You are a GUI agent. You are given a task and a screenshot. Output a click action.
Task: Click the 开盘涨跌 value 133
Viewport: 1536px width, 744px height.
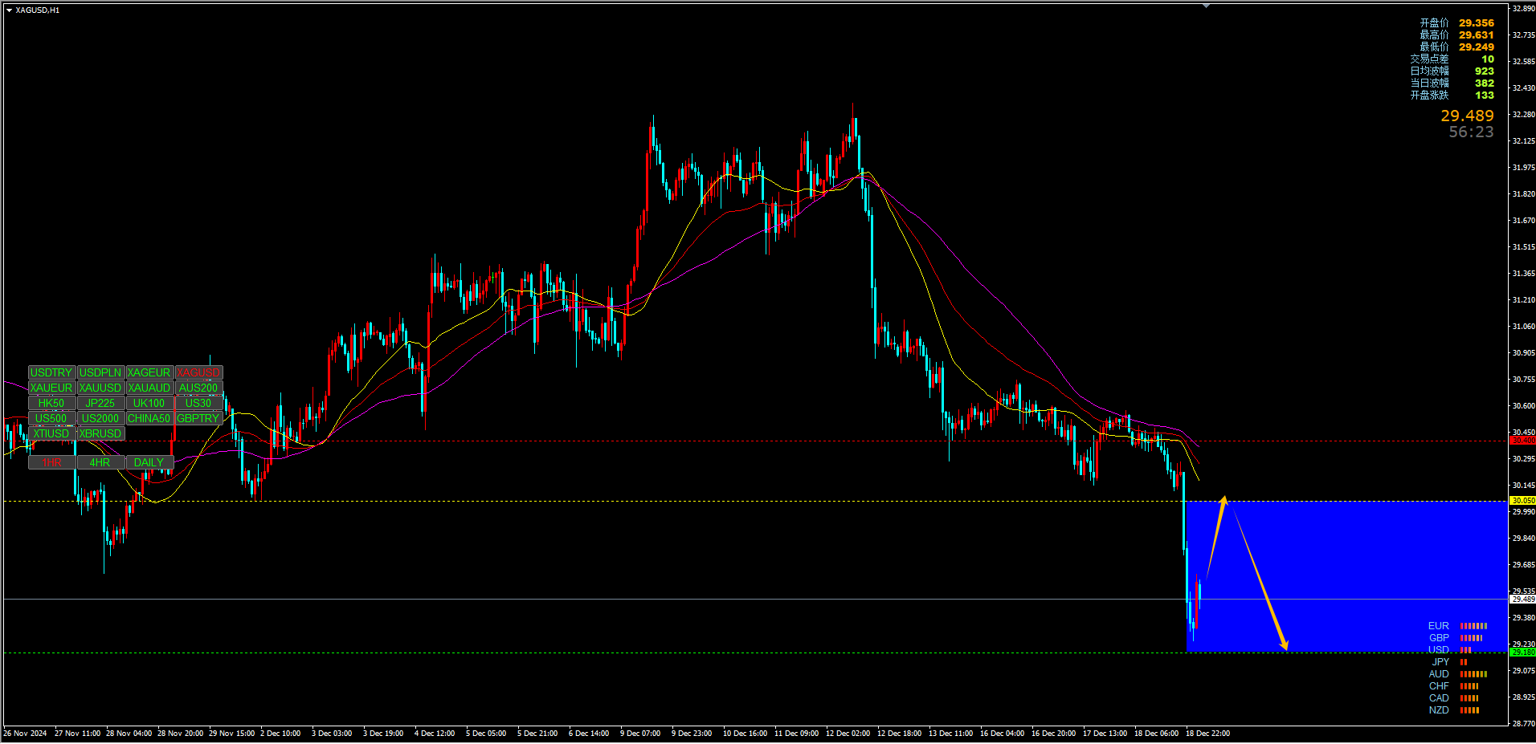point(1485,96)
